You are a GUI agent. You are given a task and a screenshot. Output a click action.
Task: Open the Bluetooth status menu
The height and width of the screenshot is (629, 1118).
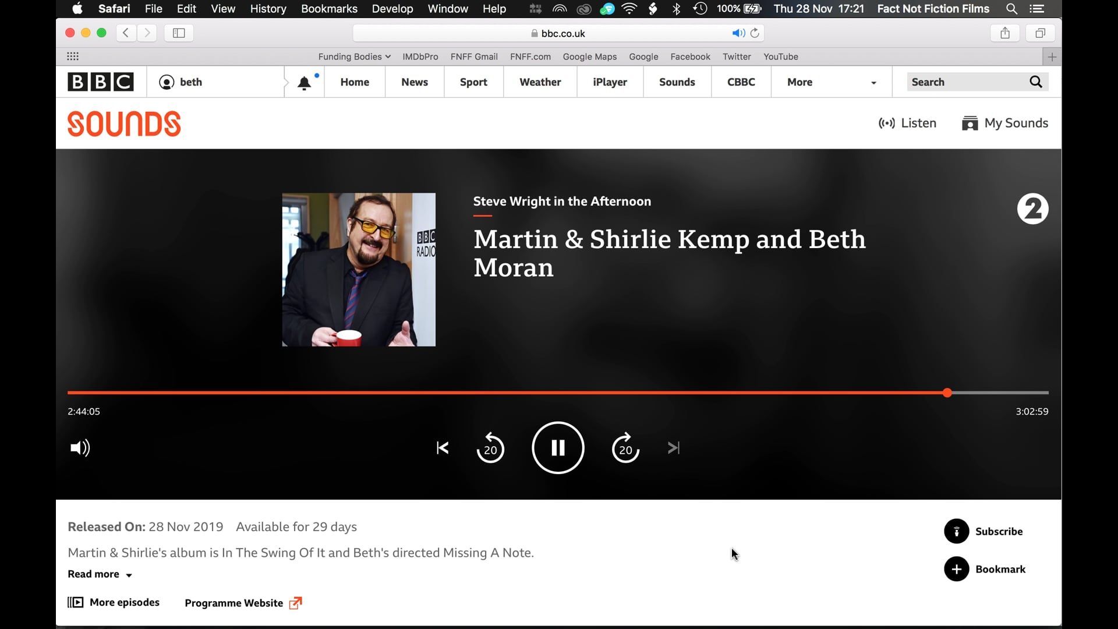click(x=676, y=9)
